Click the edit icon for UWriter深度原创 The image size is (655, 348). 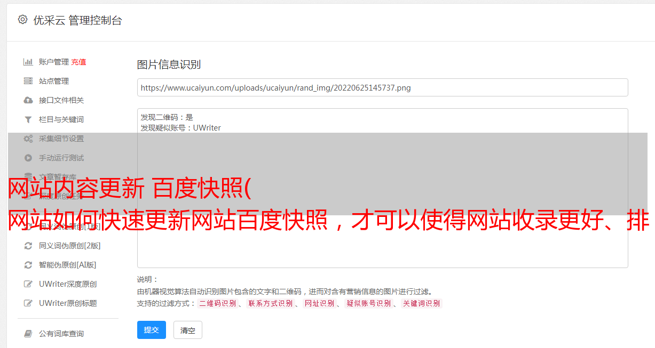(x=28, y=284)
